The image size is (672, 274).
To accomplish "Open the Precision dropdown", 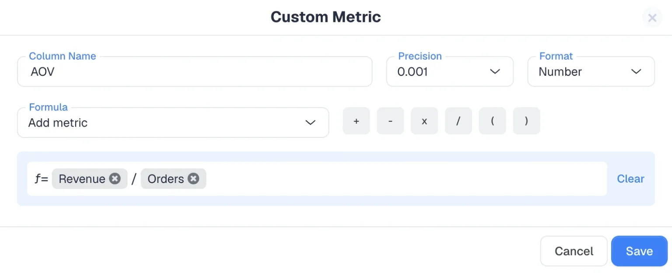I will tap(450, 71).
